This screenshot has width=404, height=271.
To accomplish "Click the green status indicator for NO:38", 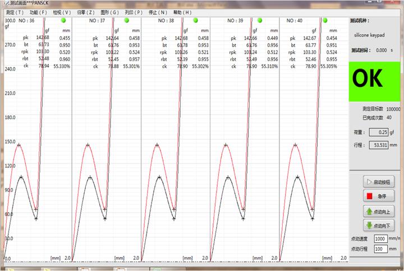I will (195, 21).
